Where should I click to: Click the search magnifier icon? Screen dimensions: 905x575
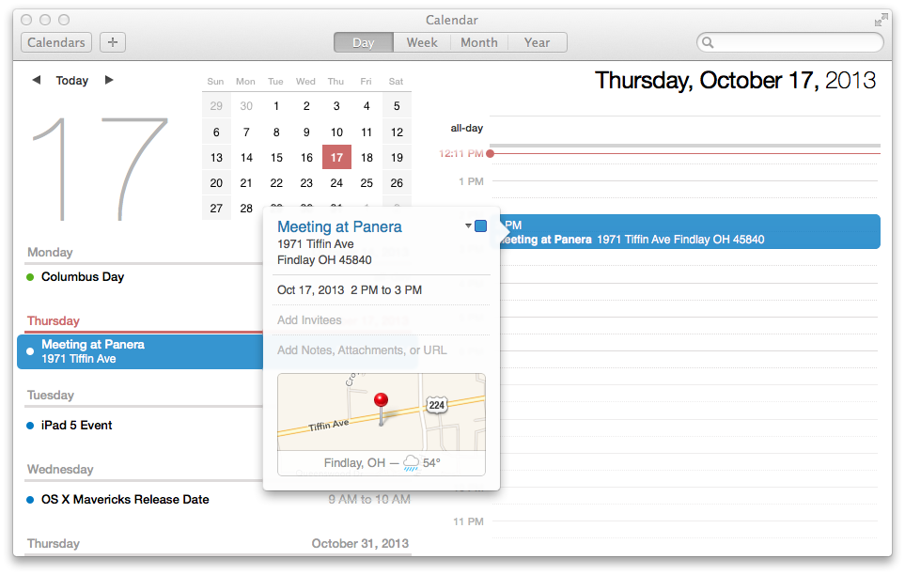click(708, 42)
